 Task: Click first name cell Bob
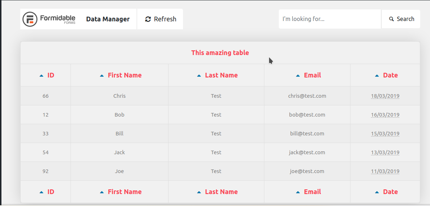coord(119,115)
